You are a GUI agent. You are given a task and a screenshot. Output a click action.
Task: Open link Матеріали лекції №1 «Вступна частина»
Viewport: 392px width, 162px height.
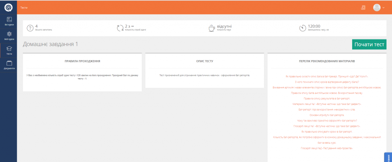point(327,104)
